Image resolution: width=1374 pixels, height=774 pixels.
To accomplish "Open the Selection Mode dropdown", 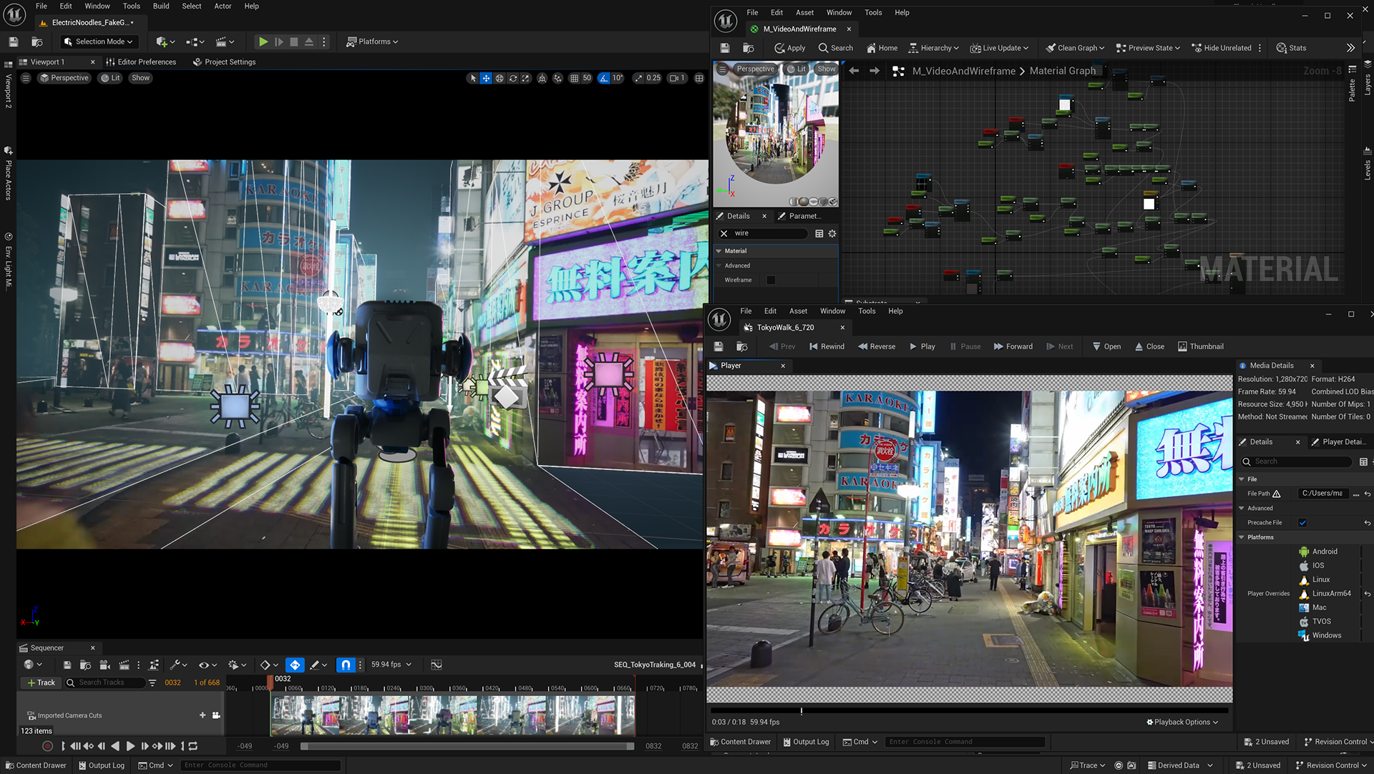I will tap(99, 41).
